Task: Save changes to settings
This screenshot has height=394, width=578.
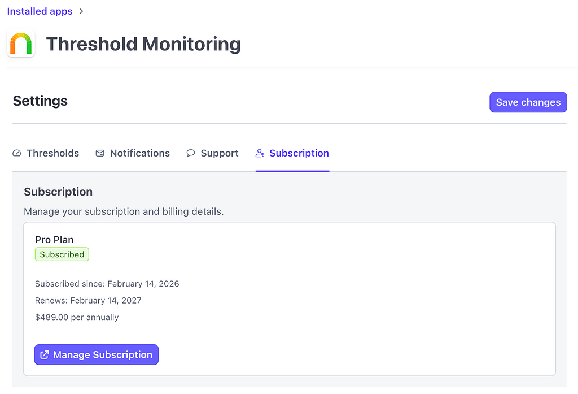Action: point(528,102)
